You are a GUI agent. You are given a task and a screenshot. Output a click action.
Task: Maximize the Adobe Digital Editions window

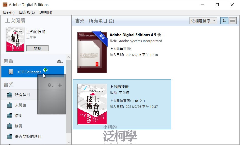click(217, 5)
